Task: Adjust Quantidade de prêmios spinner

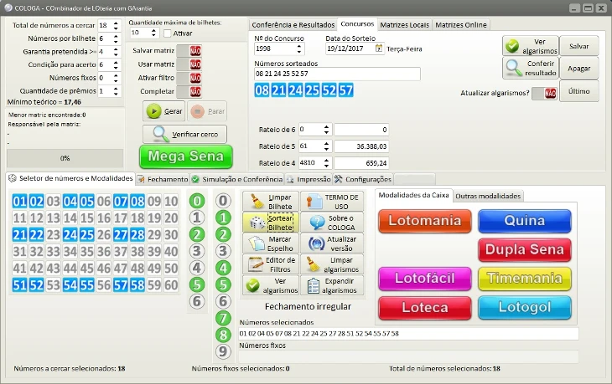Action: coord(116,91)
